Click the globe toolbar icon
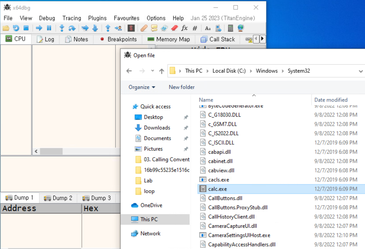Viewport: 365px width, 249px height. pos(241,28)
